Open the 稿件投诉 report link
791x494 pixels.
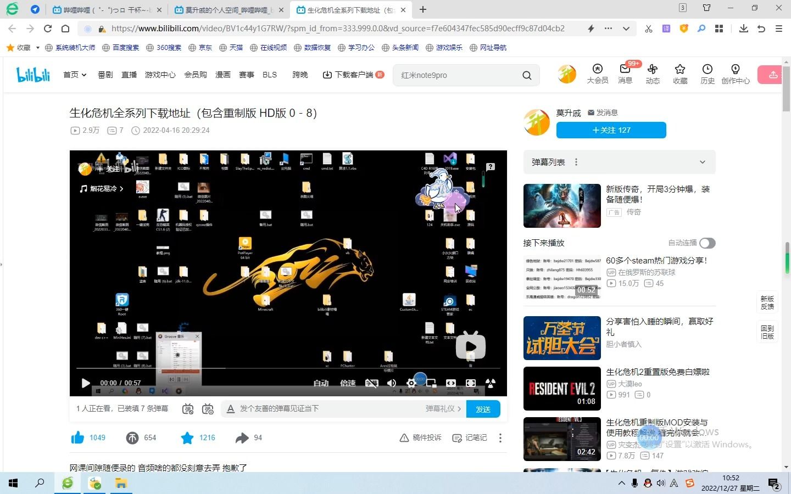click(x=420, y=437)
